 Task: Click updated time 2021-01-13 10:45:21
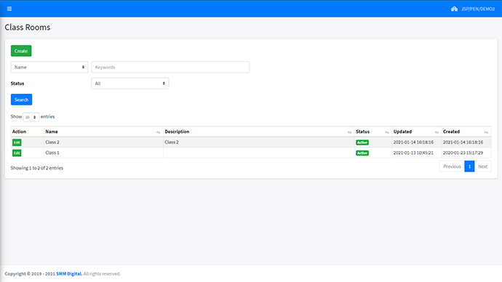pyautogui.click(x=413, y=153)
